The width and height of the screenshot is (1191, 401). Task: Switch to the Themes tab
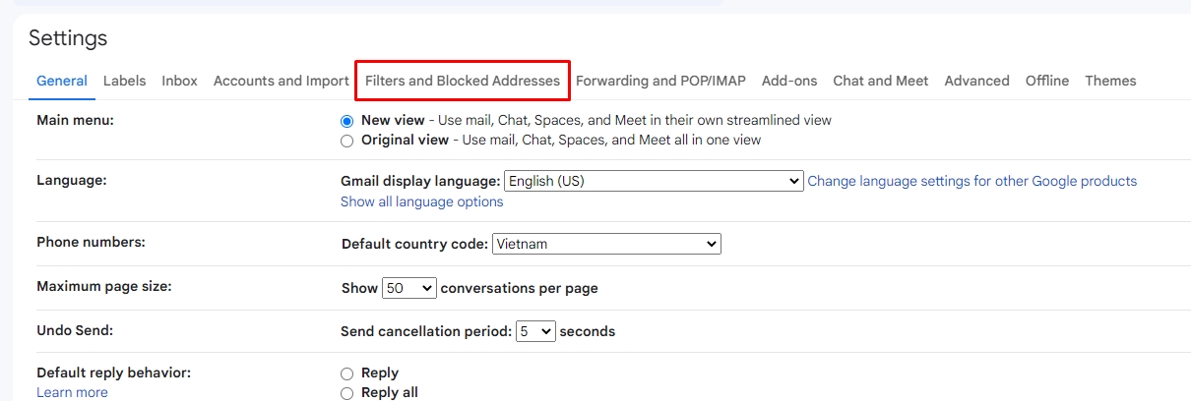click(1110, 81)
